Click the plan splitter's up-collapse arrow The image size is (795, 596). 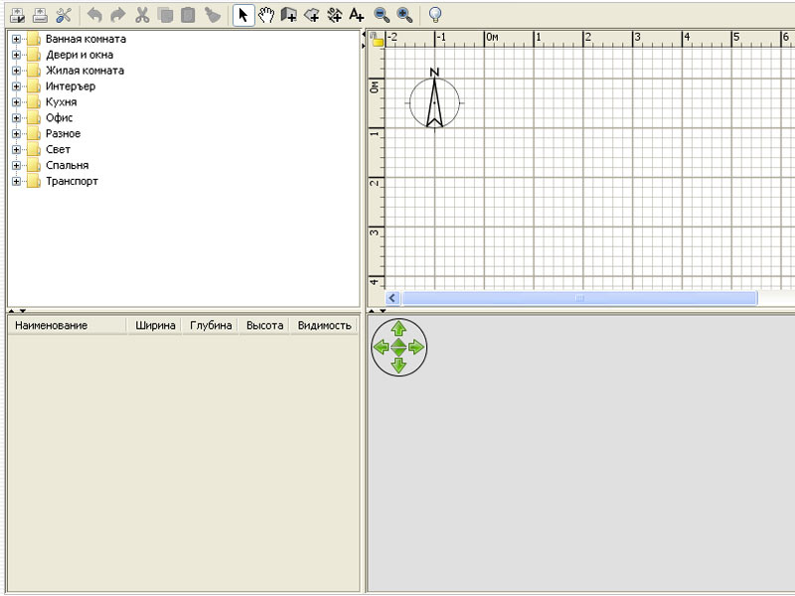[x=372, y=311]
